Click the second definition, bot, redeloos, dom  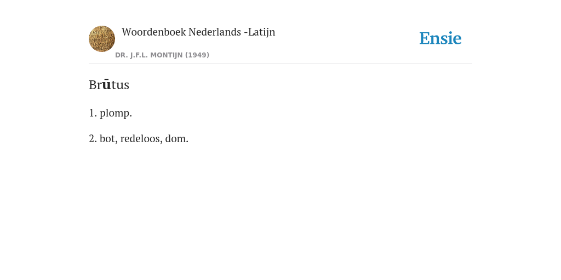[x=139, y=138]
